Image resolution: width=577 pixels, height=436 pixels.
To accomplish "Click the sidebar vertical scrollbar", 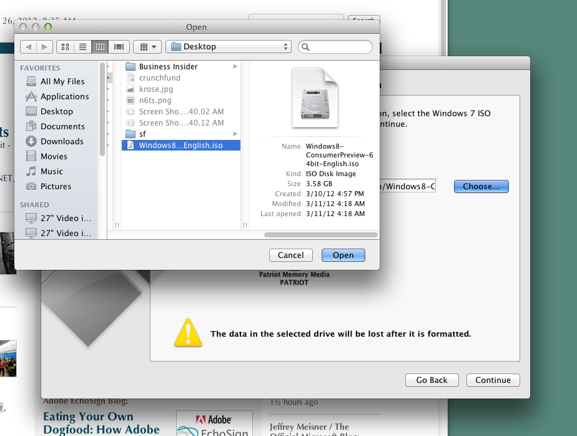I will click(102, 109).
